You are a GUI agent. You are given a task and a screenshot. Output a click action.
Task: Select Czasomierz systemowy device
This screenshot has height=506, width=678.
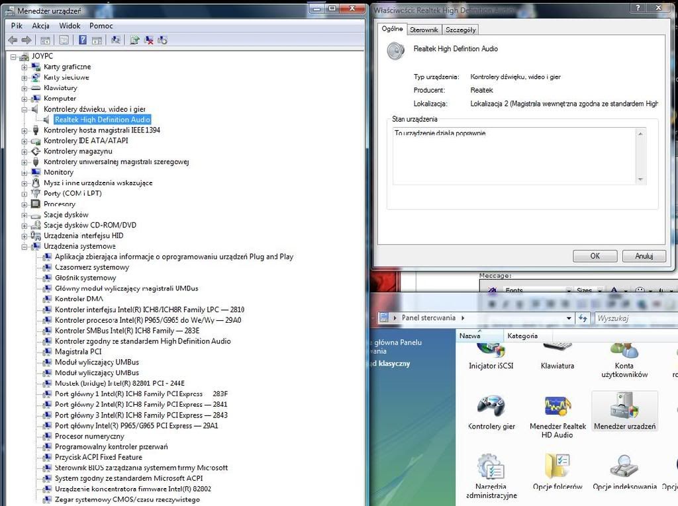coord(92,267)
